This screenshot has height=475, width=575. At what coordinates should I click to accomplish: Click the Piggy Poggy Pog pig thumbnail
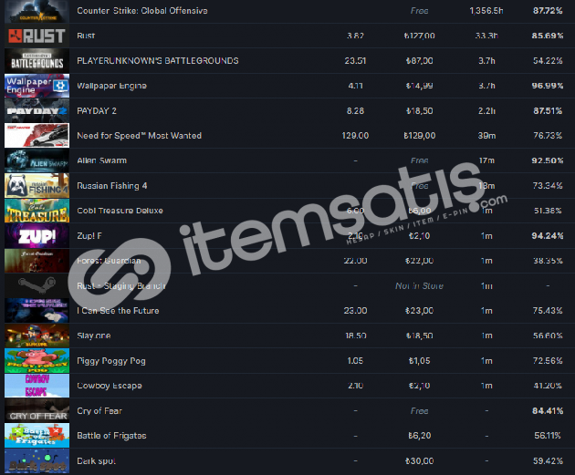[37, 361]
